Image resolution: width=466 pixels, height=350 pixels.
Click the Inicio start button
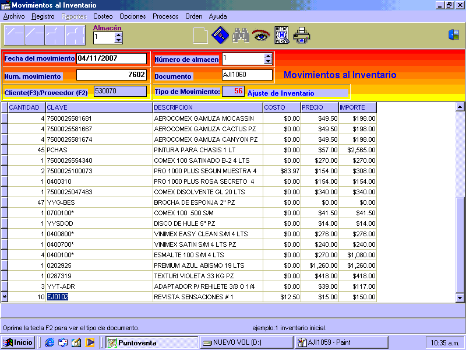point(18,342)
